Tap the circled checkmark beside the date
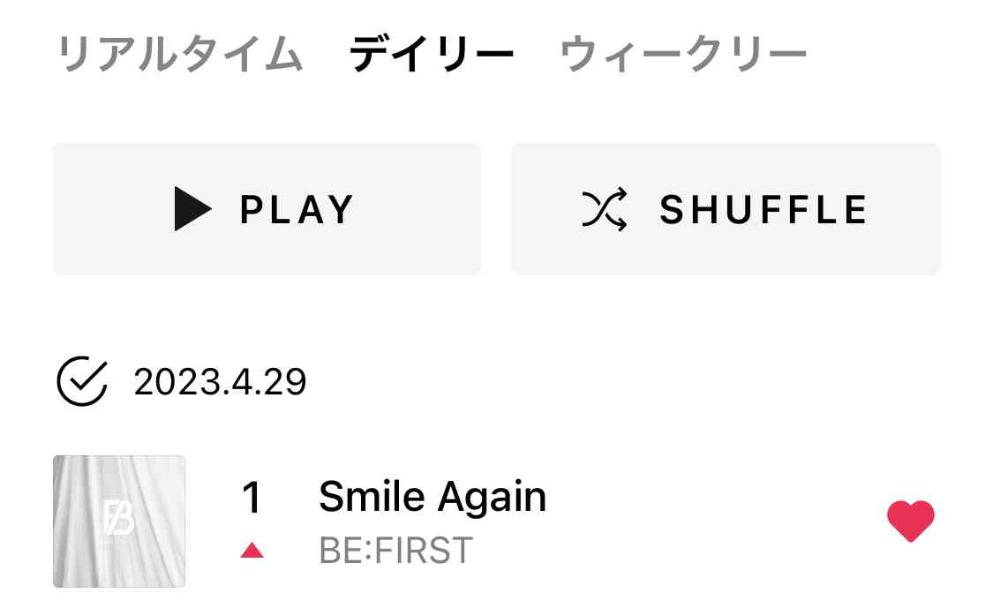993x615 pixels. [x=82, y=381]
